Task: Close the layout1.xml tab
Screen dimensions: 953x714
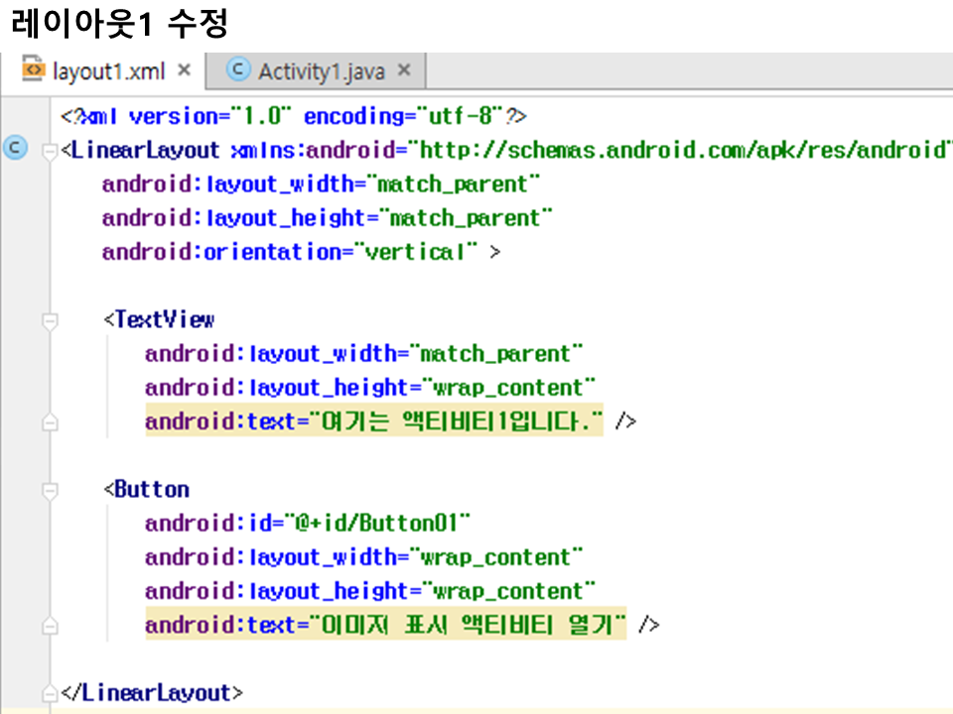Action: click(x=184, y=71)
